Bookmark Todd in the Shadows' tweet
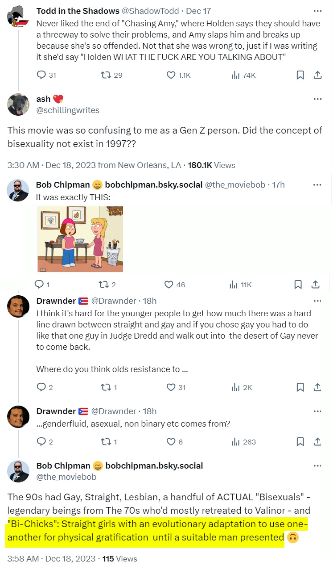 [x=300, y=75]
